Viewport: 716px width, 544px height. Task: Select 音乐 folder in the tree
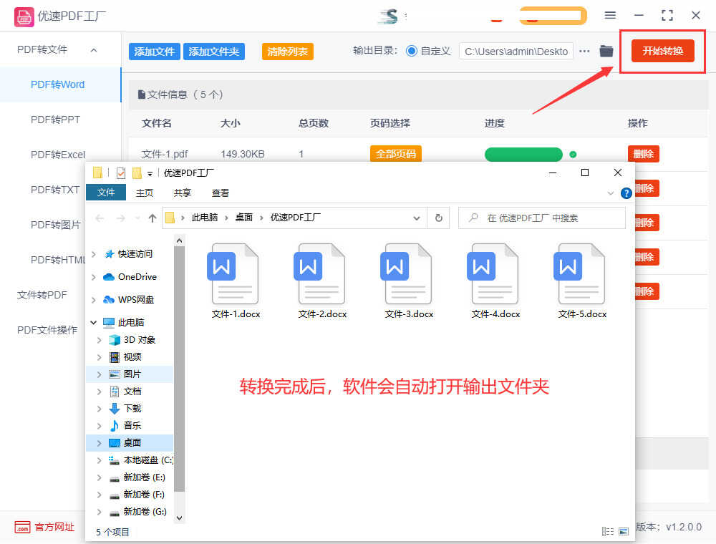(x=132, y=425)
